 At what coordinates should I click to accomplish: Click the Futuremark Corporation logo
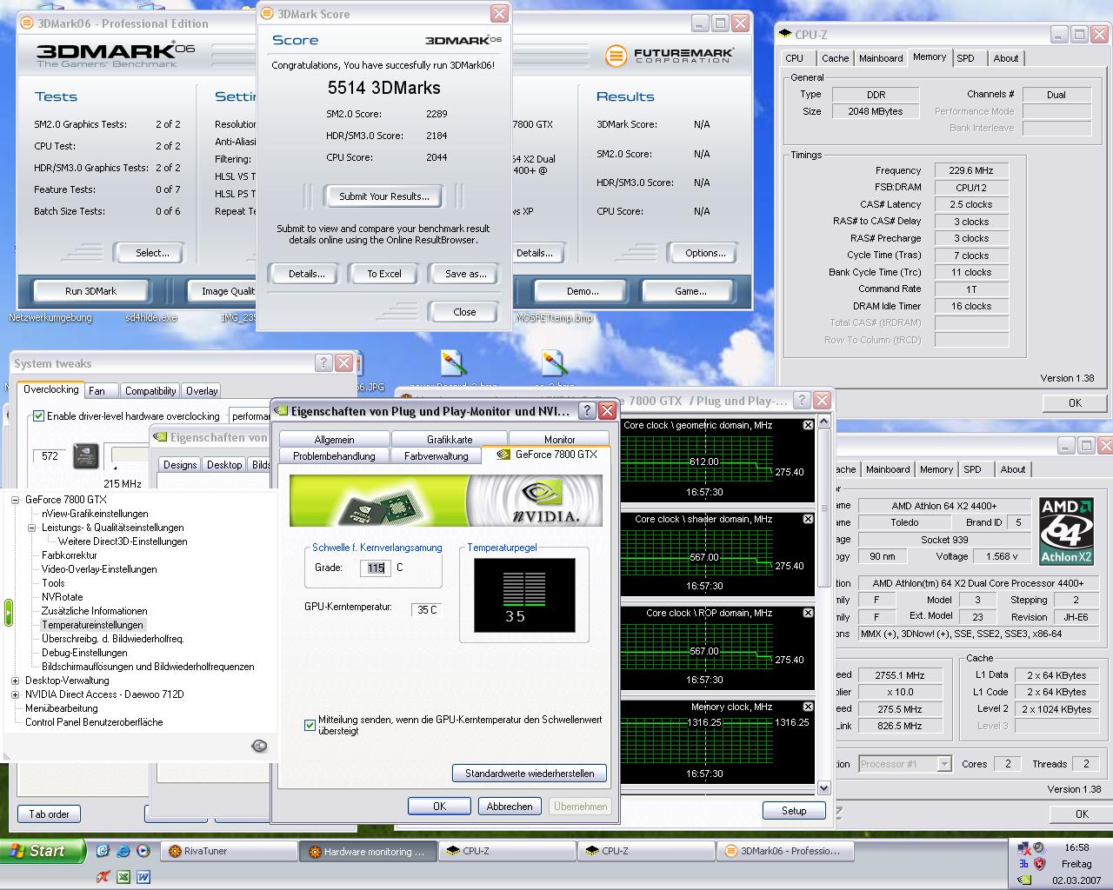[670, 56]
